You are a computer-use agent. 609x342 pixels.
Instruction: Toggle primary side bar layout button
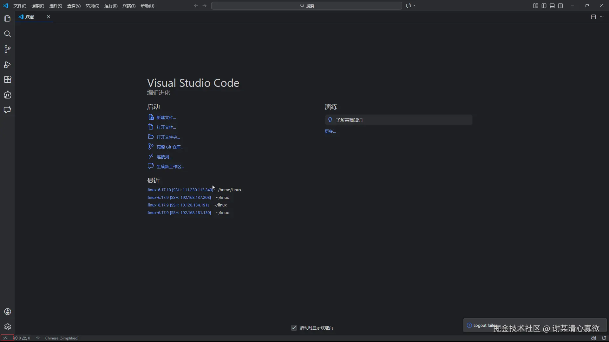[544, 6]
